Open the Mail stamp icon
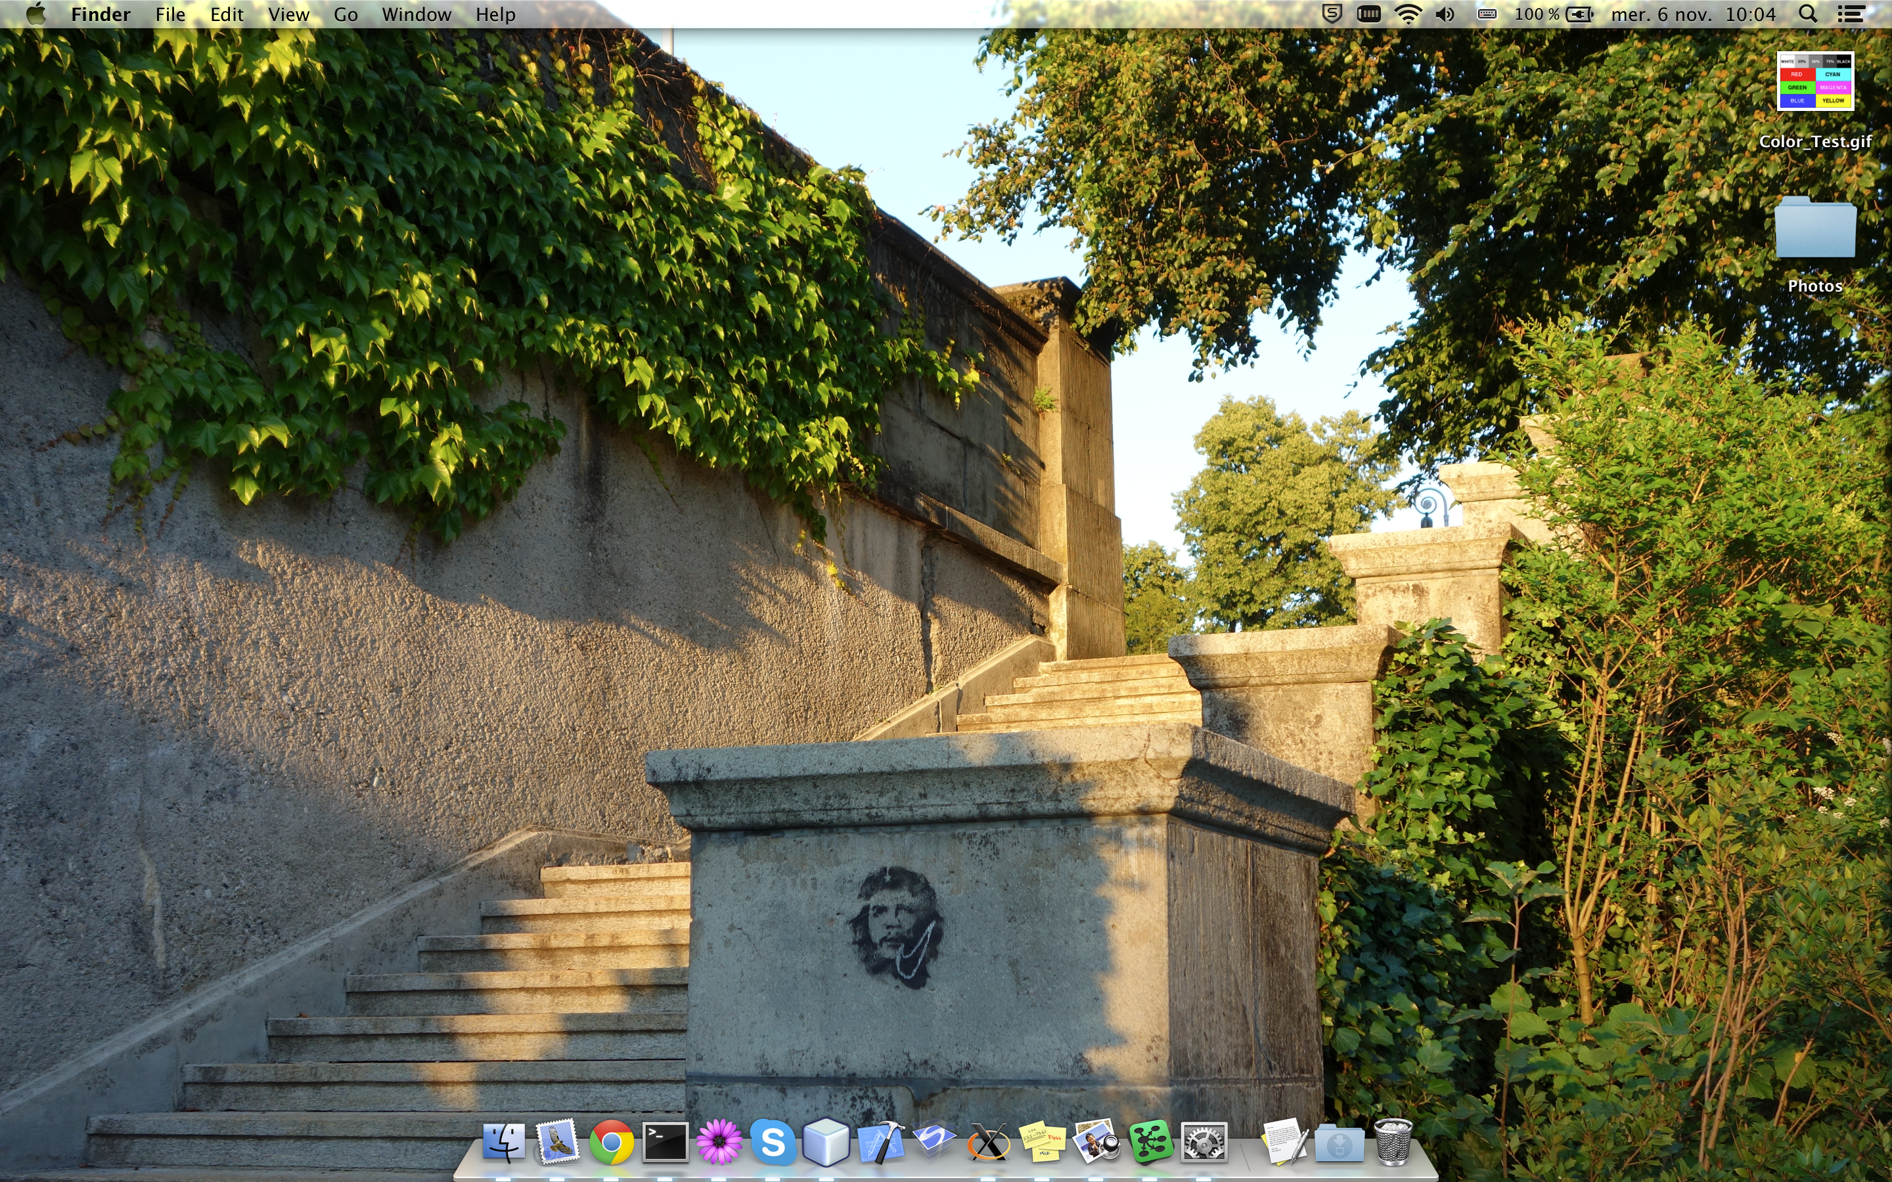This screenshot has width=1892, height=1182. 556,1143
